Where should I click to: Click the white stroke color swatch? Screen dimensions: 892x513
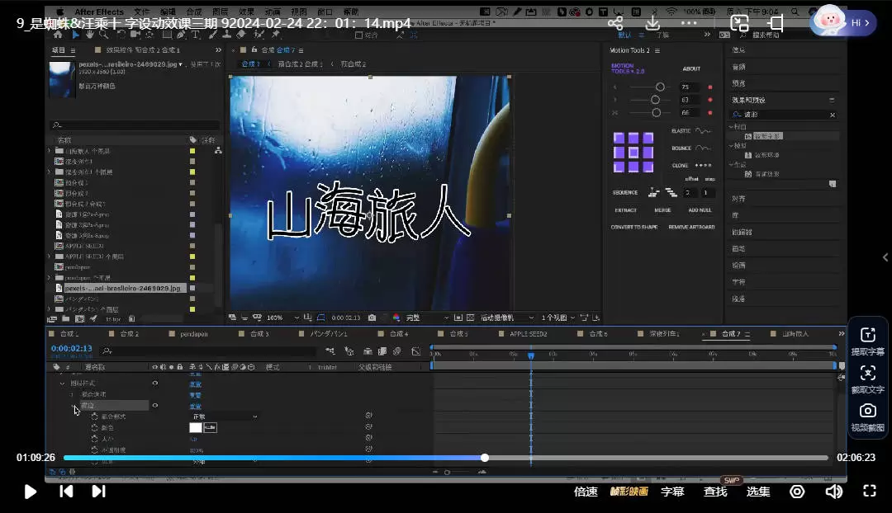196,427
